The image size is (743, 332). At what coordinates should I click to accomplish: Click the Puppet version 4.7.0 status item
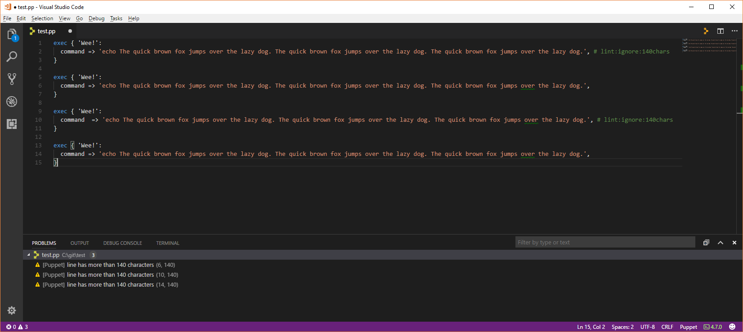pyautogui.click(x=713, y=327)
